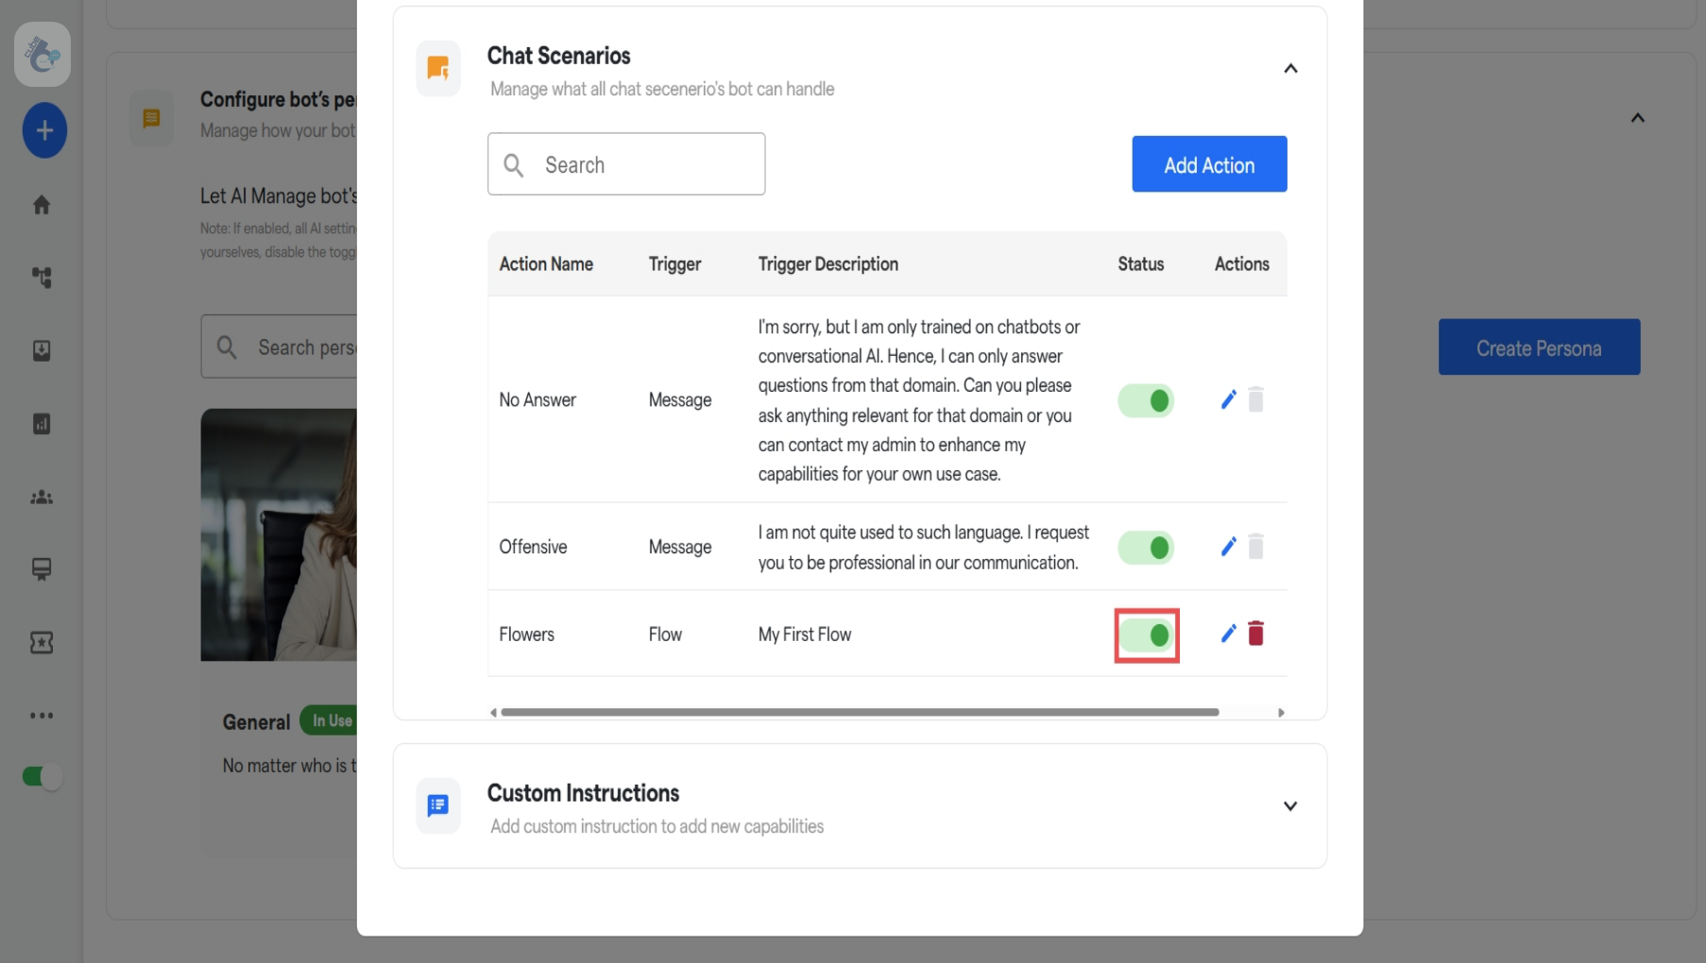Disable the Offensive scenario status toggle
Screen dimensions: 1706x963
(1146, 547)
